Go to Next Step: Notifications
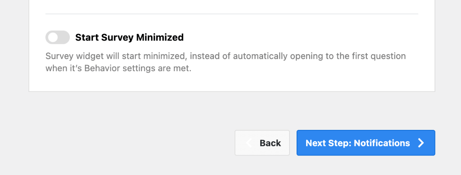Screen dimensions: 461x175 point(365,143)
